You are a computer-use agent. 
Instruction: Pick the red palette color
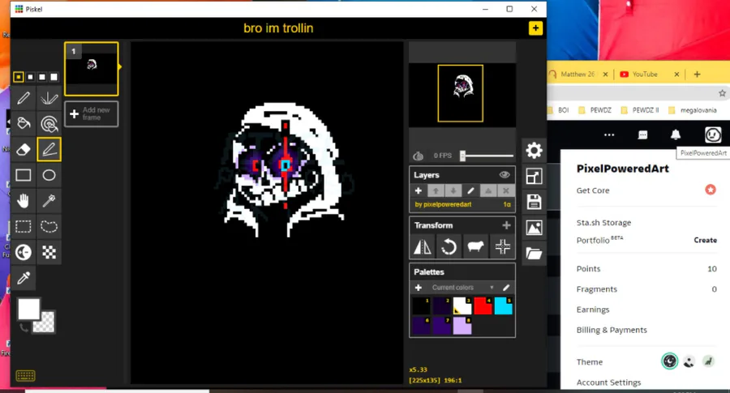click(x=483, y=306)
